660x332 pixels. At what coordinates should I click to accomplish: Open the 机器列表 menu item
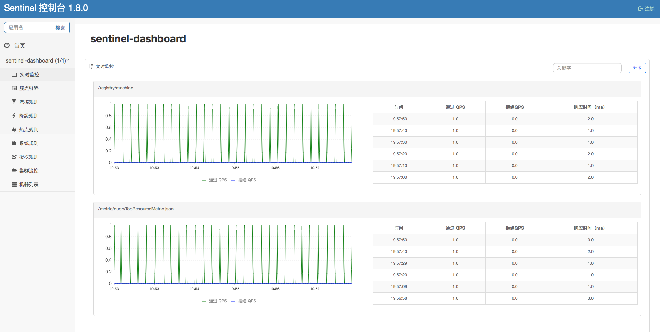click(x=29, y=185)
